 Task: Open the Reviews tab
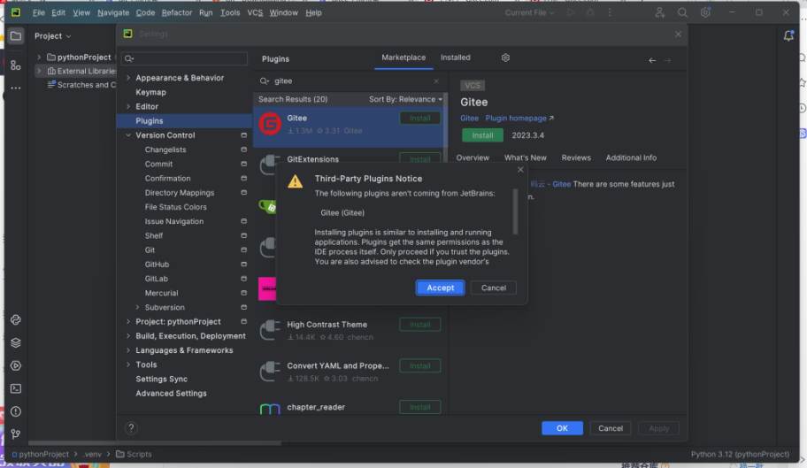(x=576, y=157)
